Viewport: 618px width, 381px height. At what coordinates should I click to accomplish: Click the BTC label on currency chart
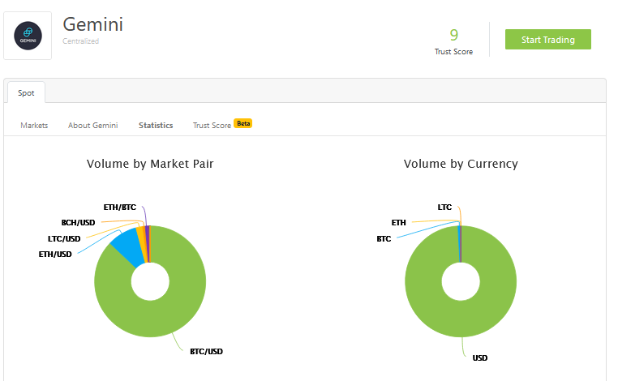pyautogui.click(x=384, y=238)
